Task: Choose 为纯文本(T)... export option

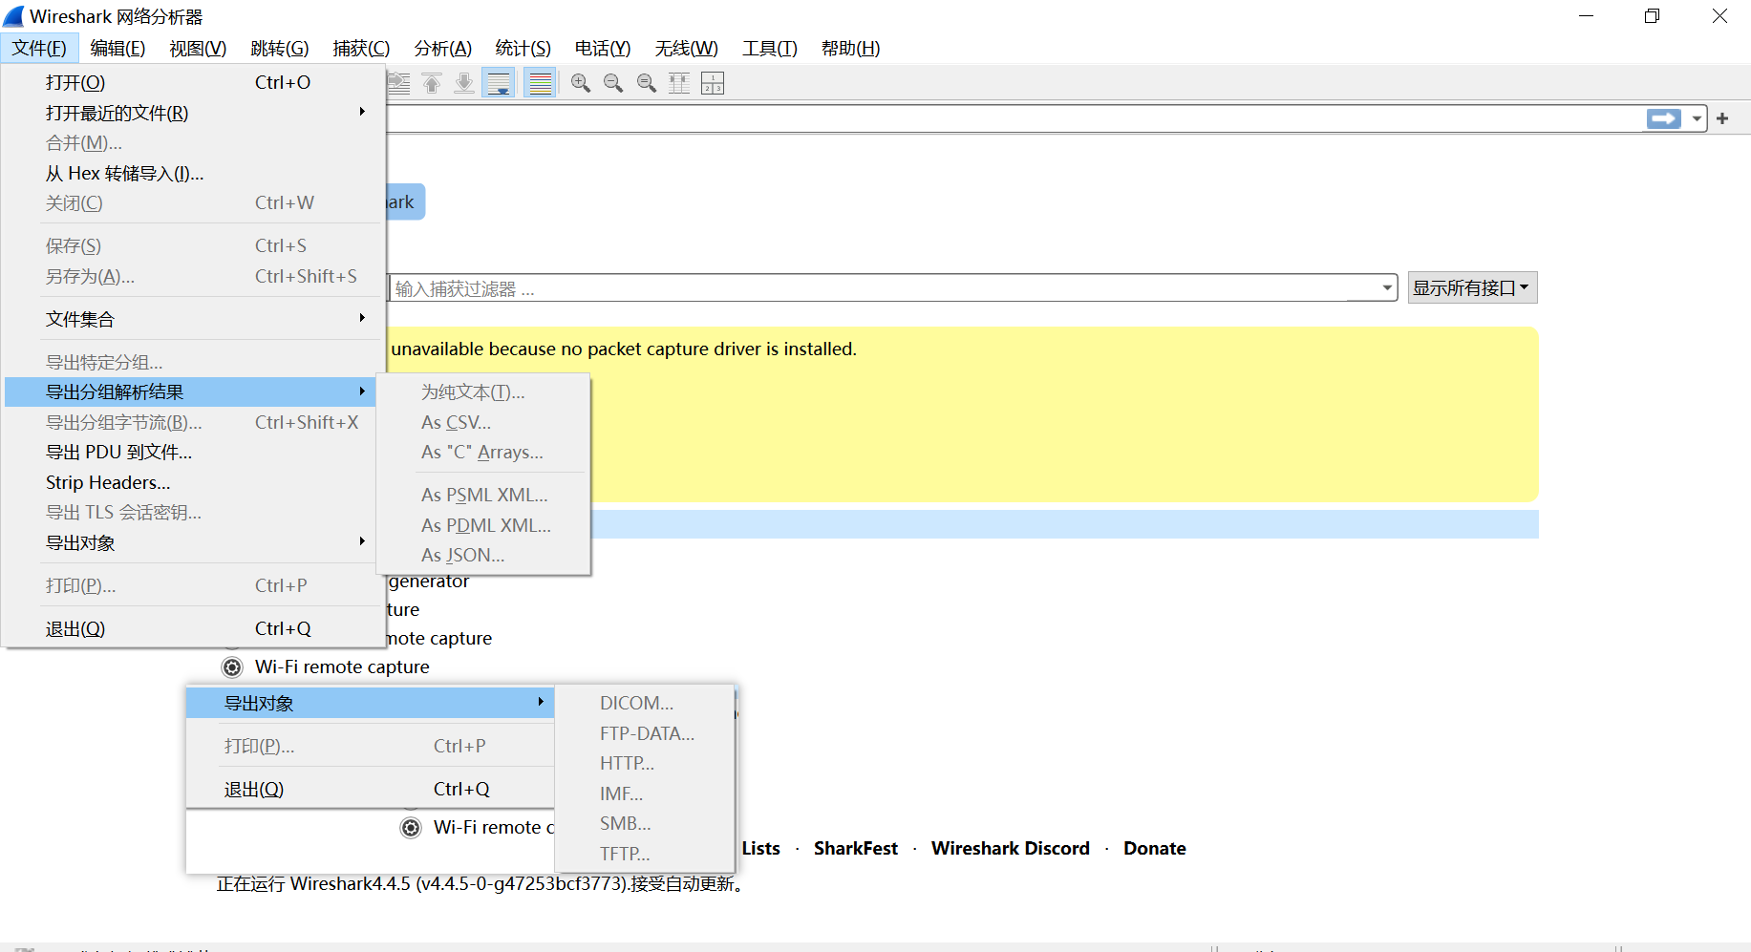Action: click(483, 391)
